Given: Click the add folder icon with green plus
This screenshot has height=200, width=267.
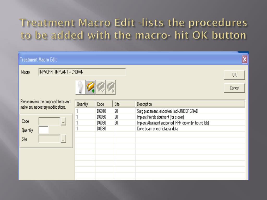Looking at the screenshot, I should click(90, 87).
